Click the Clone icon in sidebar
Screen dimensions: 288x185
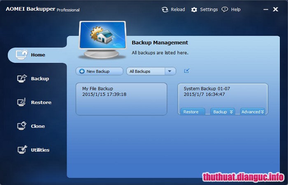22,126
